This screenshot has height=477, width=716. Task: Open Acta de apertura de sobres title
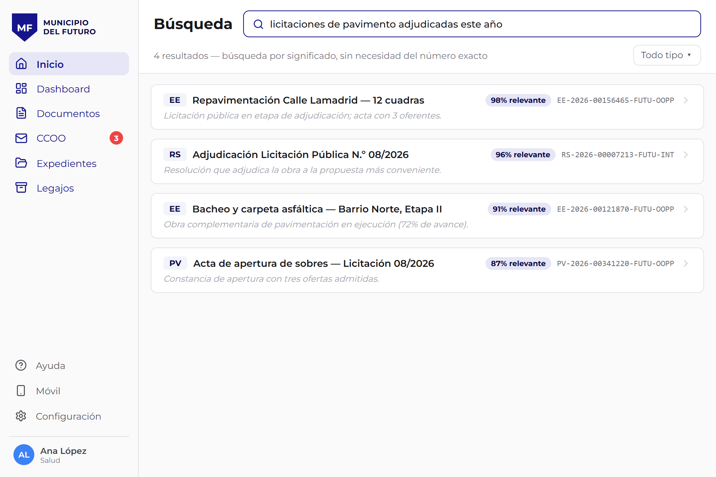(313, 263)
